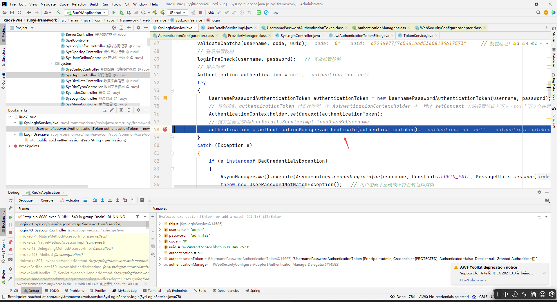
Task: Toggle the Pin Tab icon in Debug panel
Action: pyautogui.click(x=10, y=278)
